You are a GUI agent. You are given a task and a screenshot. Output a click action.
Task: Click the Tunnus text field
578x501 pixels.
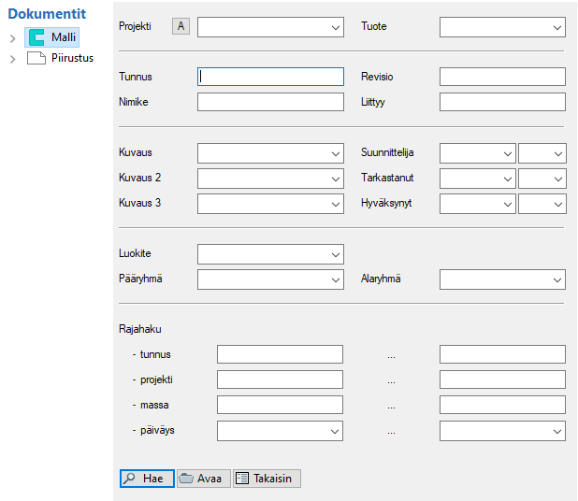coord(270,78)
